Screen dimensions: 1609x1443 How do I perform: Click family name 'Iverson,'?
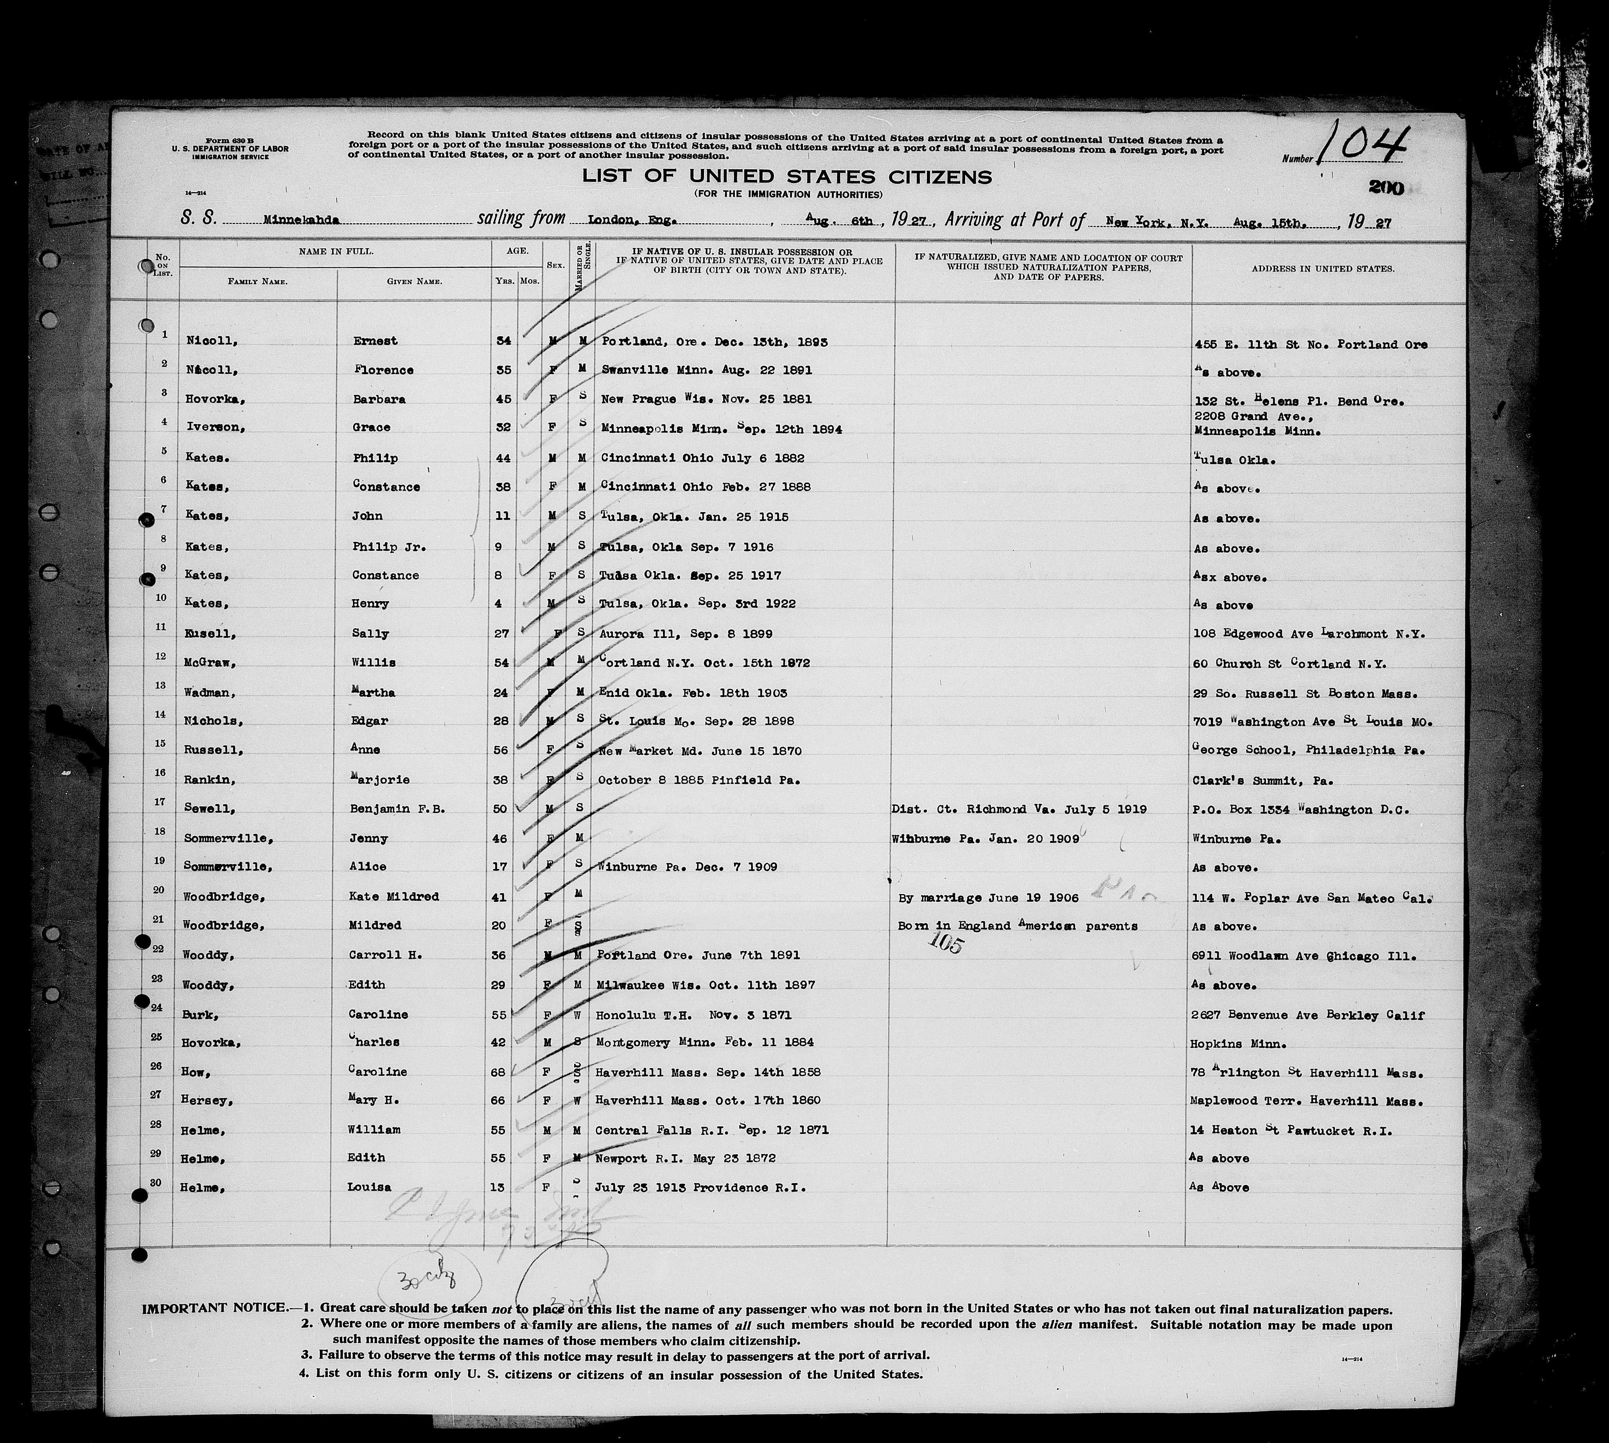(216, 428)
